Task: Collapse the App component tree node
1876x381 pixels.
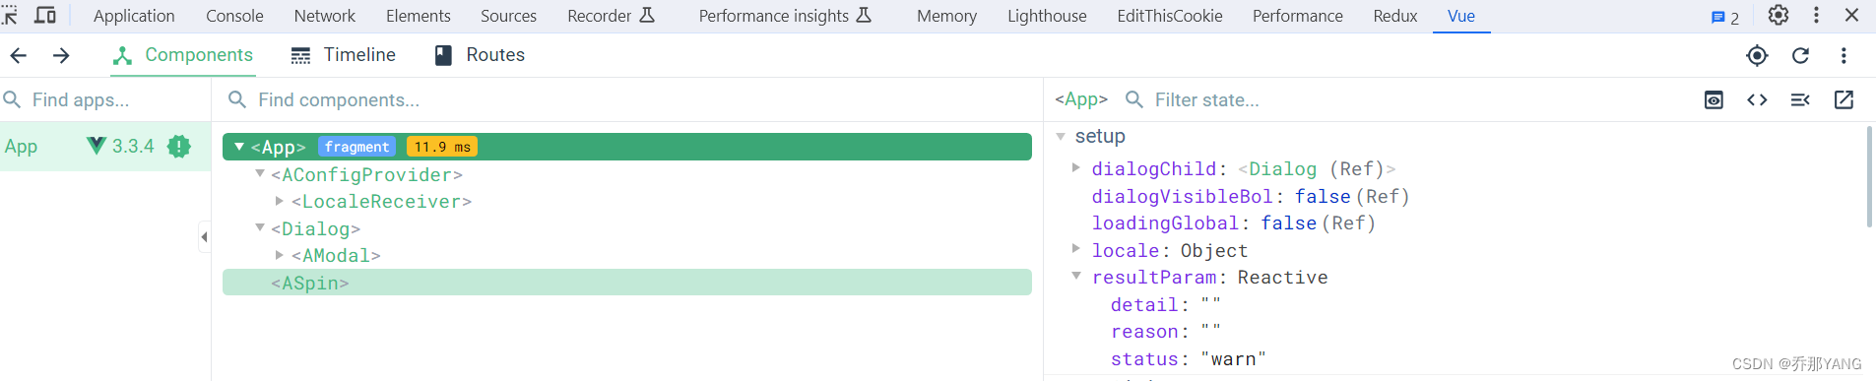Action: [239, 147]
